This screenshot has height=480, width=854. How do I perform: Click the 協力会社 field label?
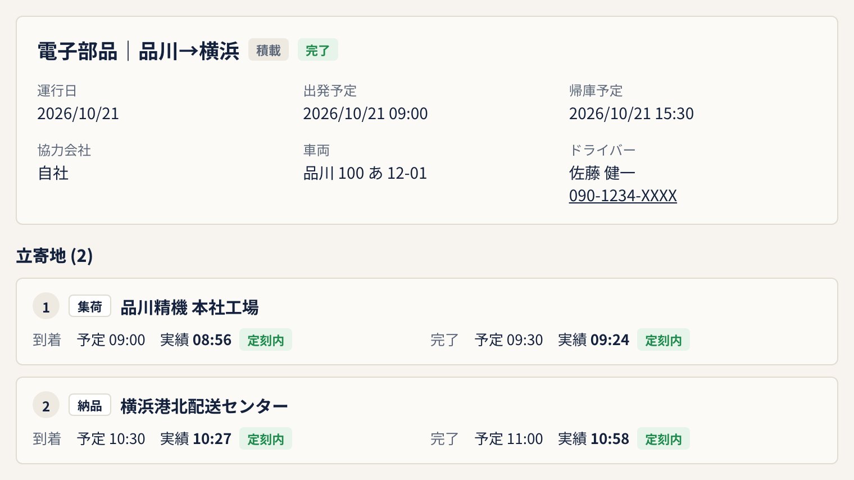pos(64,150)
